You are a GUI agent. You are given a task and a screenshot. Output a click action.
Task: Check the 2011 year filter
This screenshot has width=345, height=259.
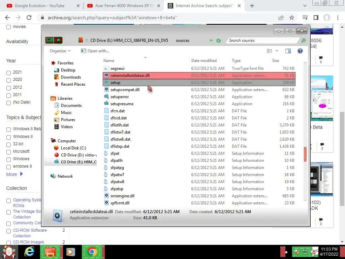8,95
